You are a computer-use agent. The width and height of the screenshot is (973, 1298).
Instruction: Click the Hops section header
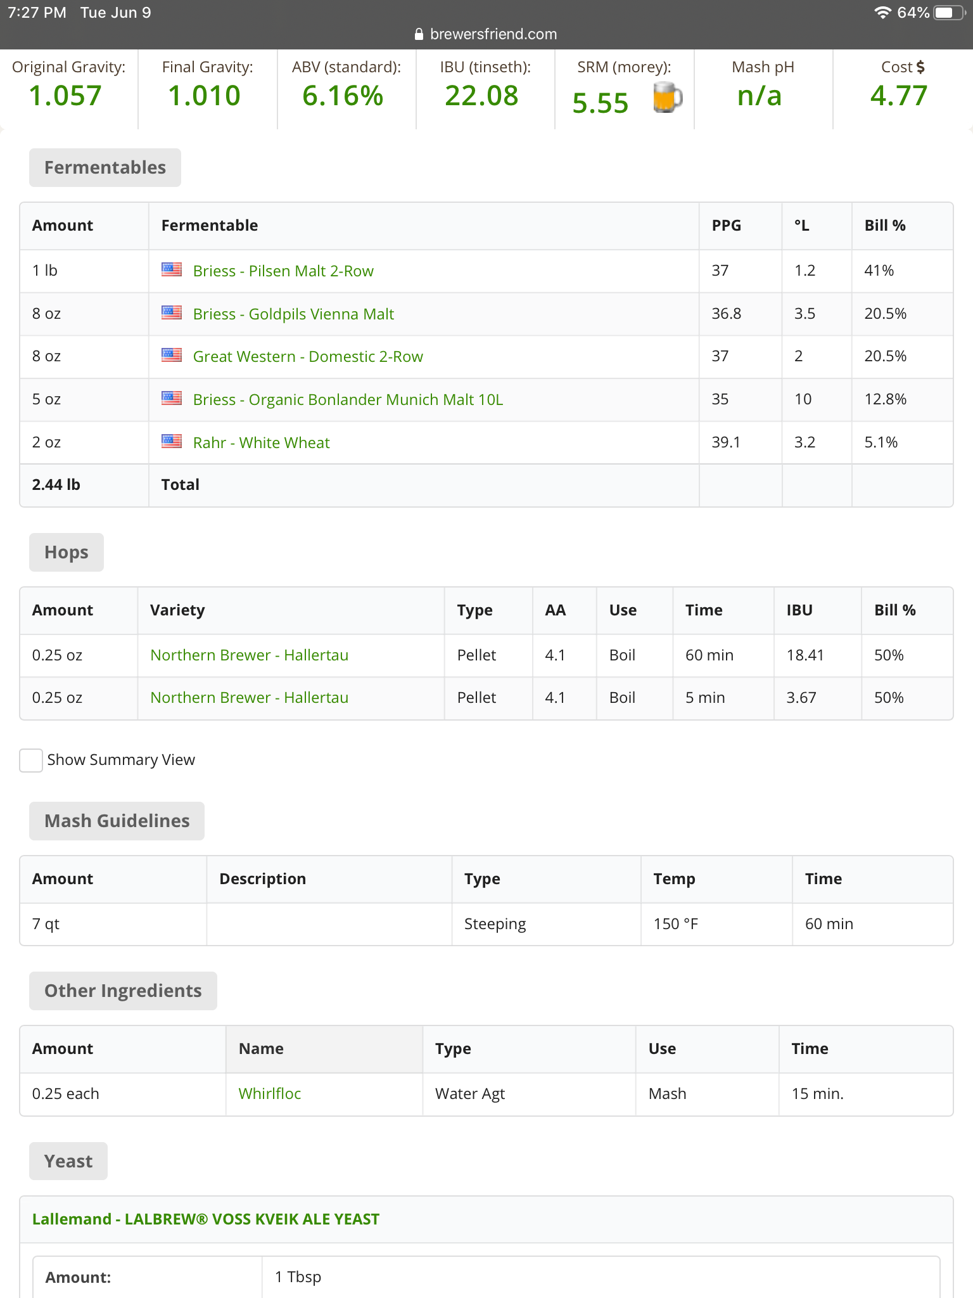pyautogui.click(x=67, y=552)
